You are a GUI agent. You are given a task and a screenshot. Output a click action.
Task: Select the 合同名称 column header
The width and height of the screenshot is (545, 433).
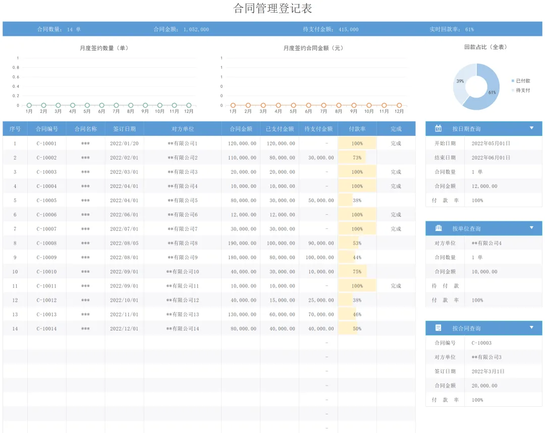(85, 129)
